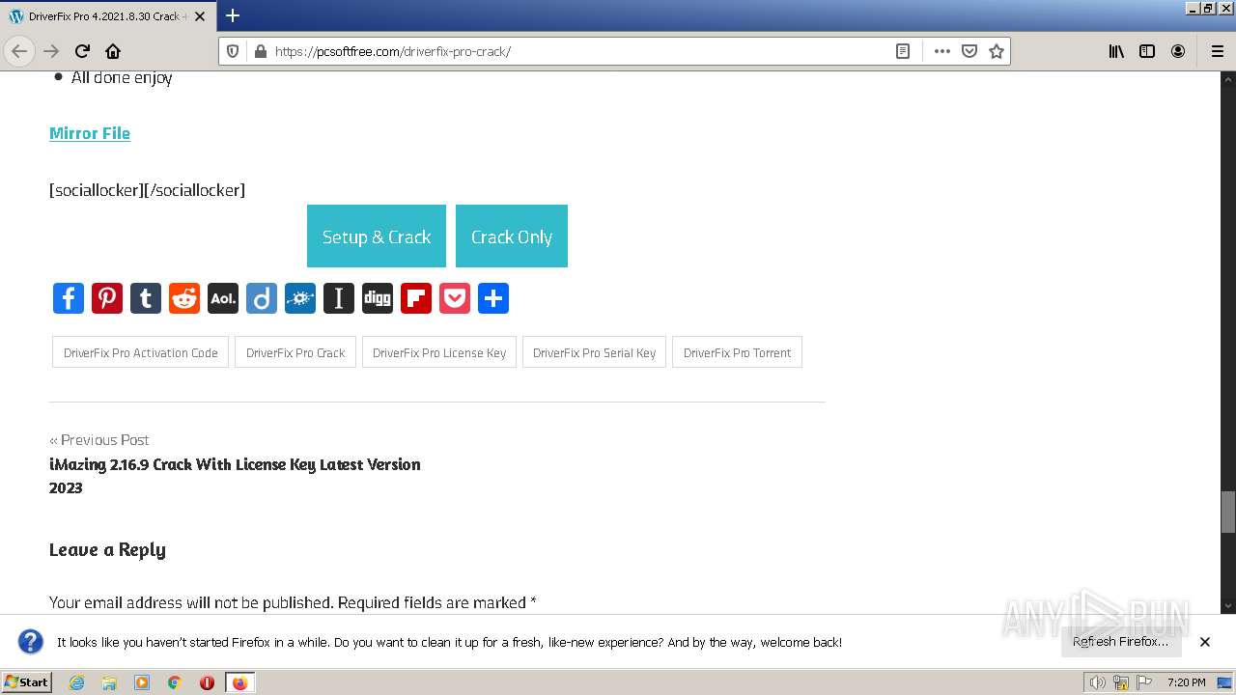This screenshot has height=695, width=1236.
Task: Share the post on Pinterest
Action: [107, 298]
